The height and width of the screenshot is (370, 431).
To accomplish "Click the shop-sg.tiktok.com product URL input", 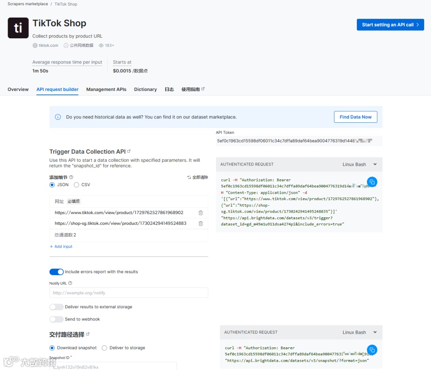I will (x=121, y=223).
